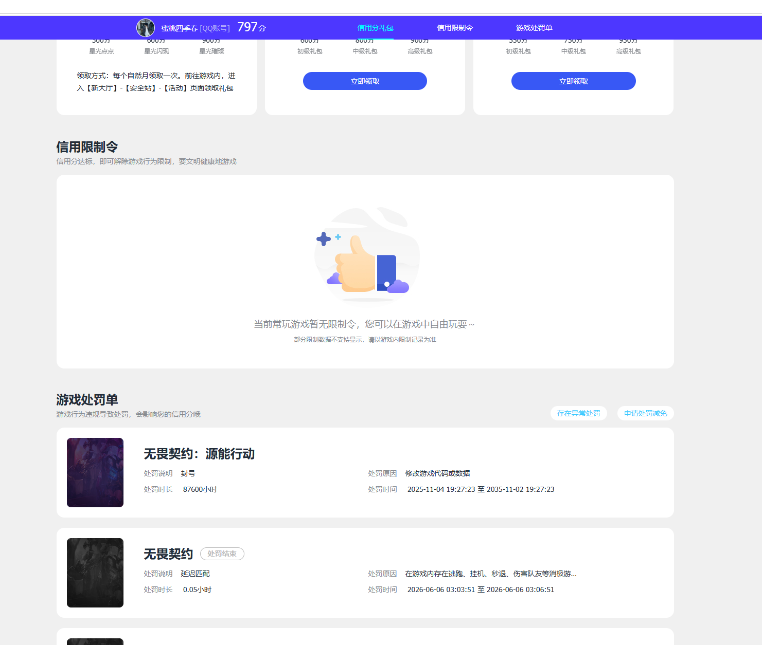
Task: Open the 无畏契约 game thumbnail
Action: click(x=95, y=573)
